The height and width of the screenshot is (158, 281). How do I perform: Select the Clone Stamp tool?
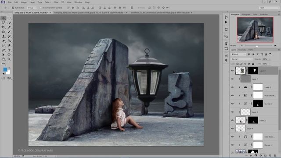pyautogui.click(x=4, y=36)
